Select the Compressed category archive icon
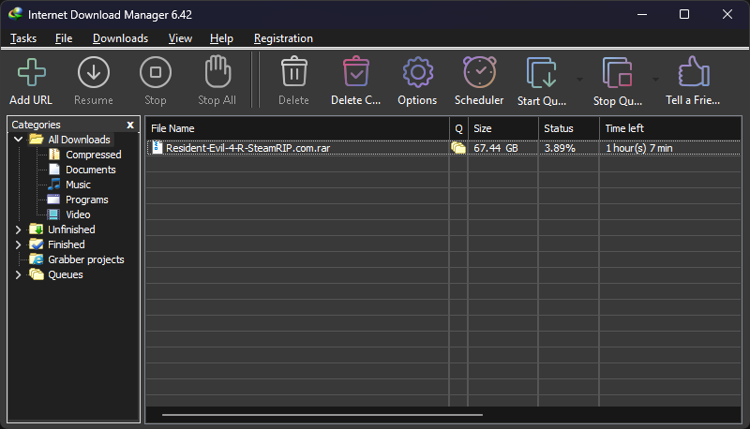 pyautogui.click(x=54, y=155)
